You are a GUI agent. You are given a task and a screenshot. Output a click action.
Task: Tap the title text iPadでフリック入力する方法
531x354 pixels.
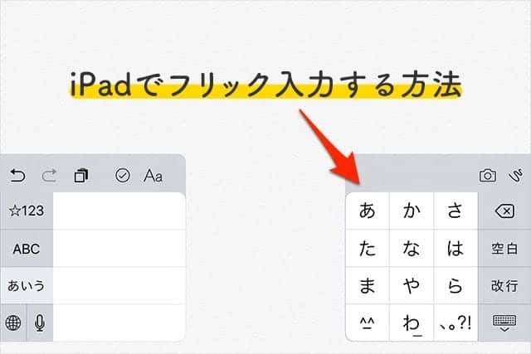click(x=265, y=84)
